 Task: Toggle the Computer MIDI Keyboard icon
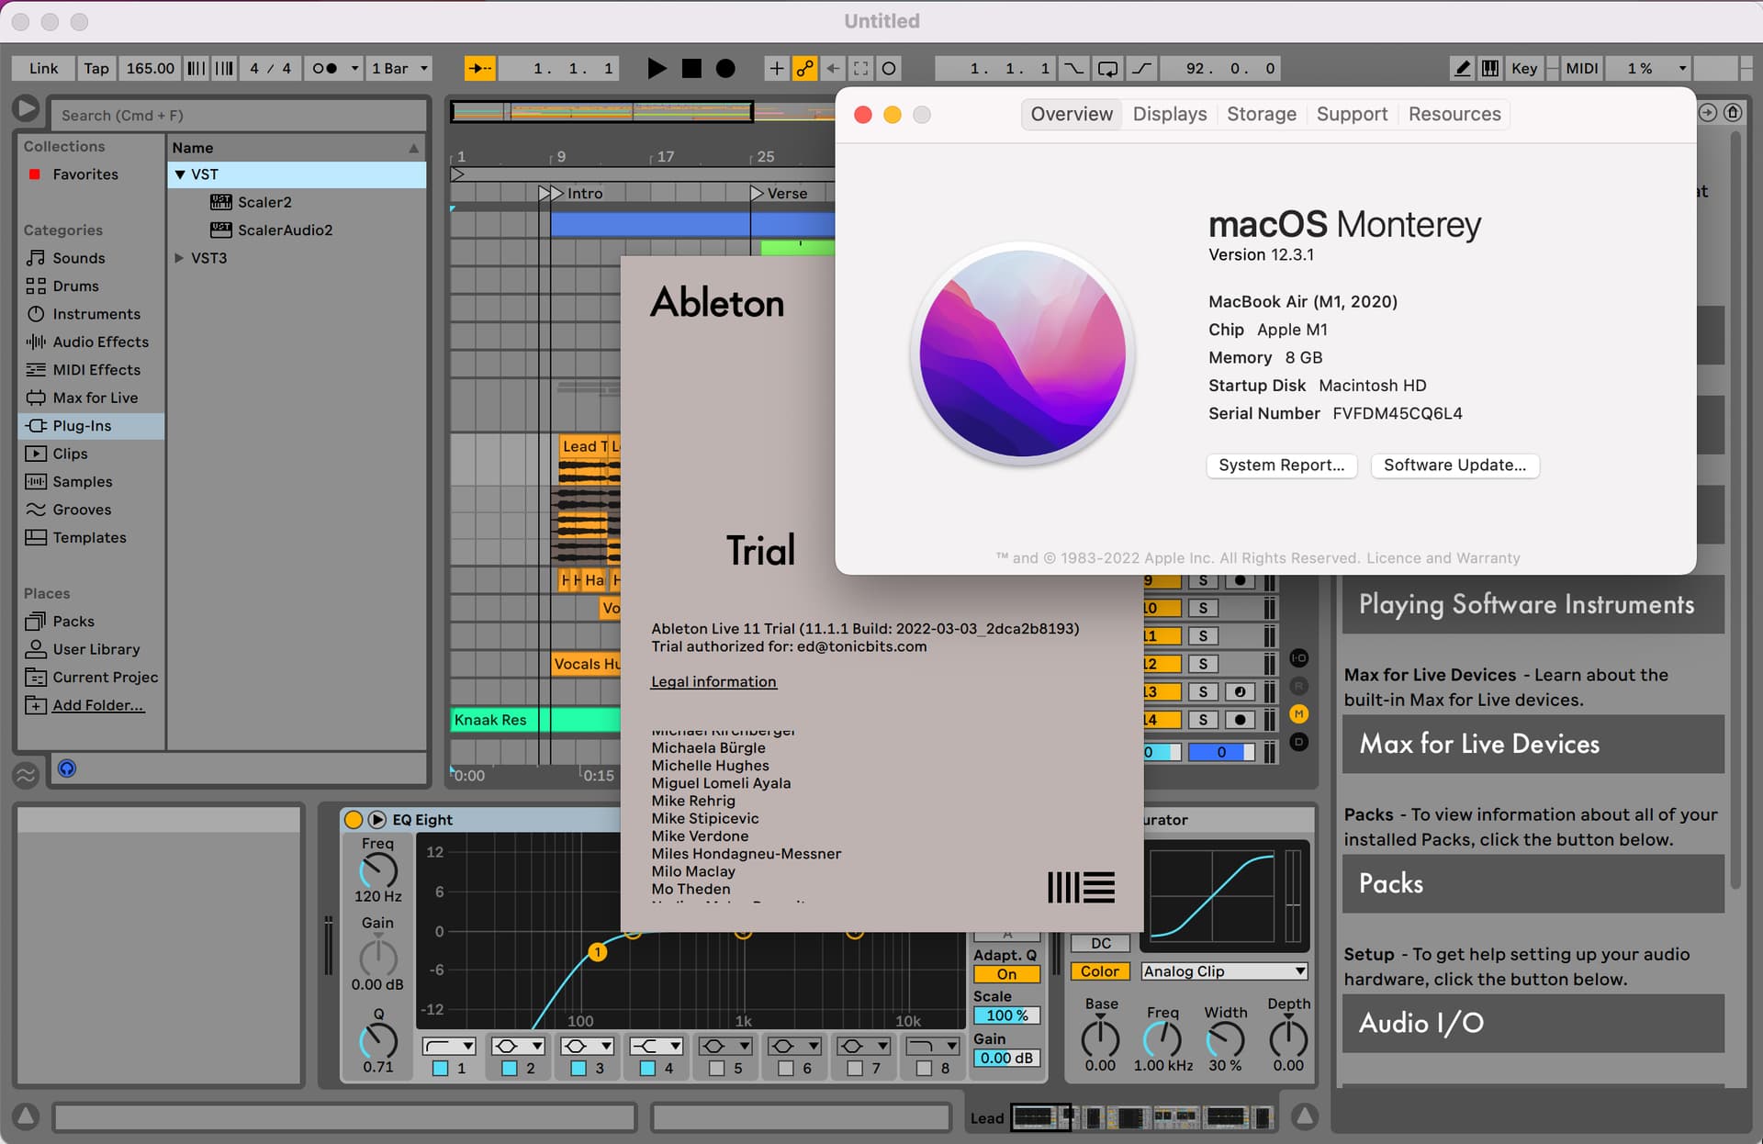pos(1490,68)
